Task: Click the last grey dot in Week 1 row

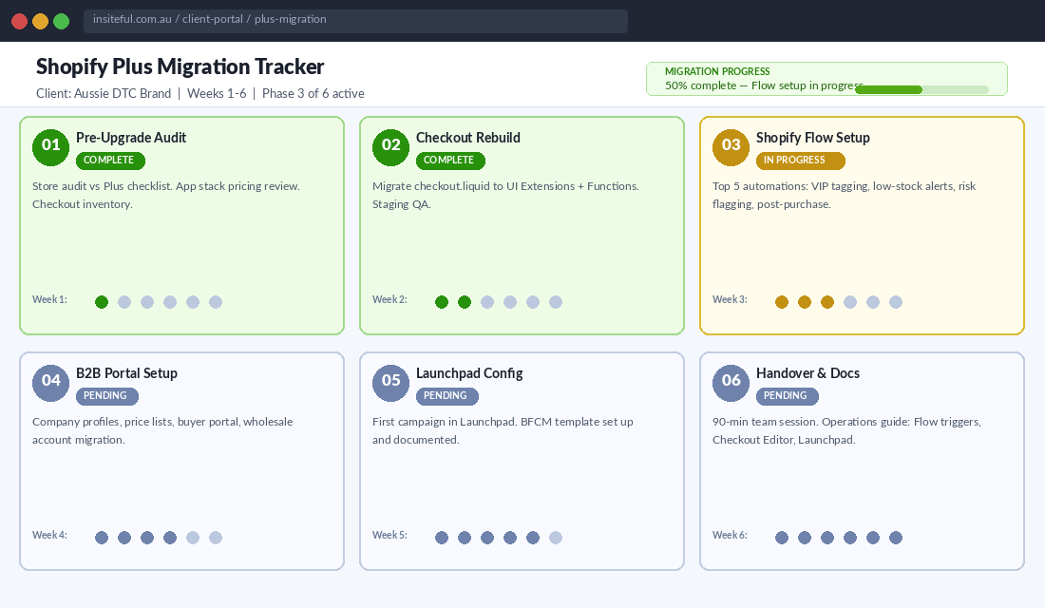Action: tap(216, 302)
